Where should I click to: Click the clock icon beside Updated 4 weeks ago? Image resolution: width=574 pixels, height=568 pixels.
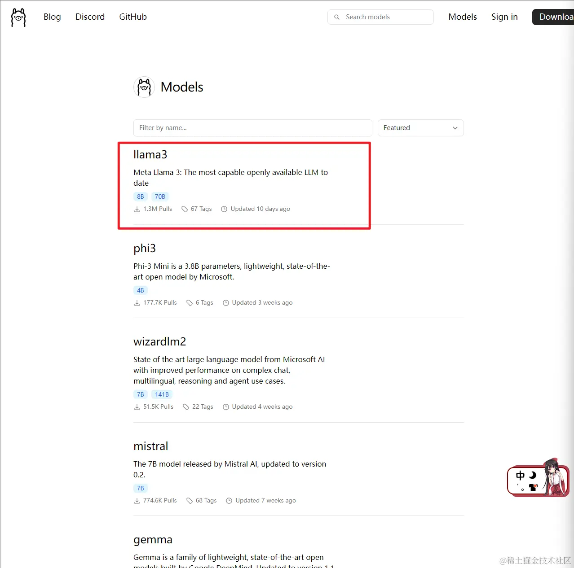coord(226,407)
